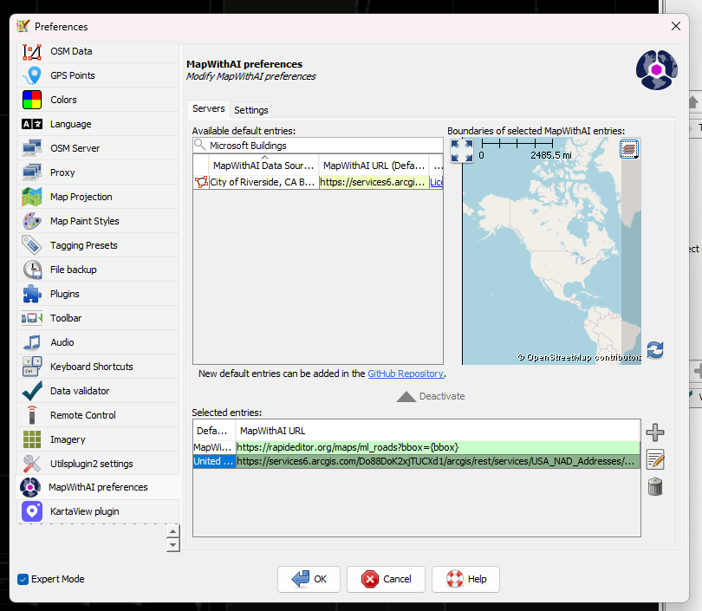
Task: Click the Help button
Action: click(x=465, y=579)
